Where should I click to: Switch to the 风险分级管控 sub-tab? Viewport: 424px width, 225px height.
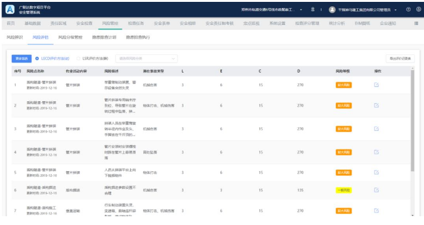(70, 37)
